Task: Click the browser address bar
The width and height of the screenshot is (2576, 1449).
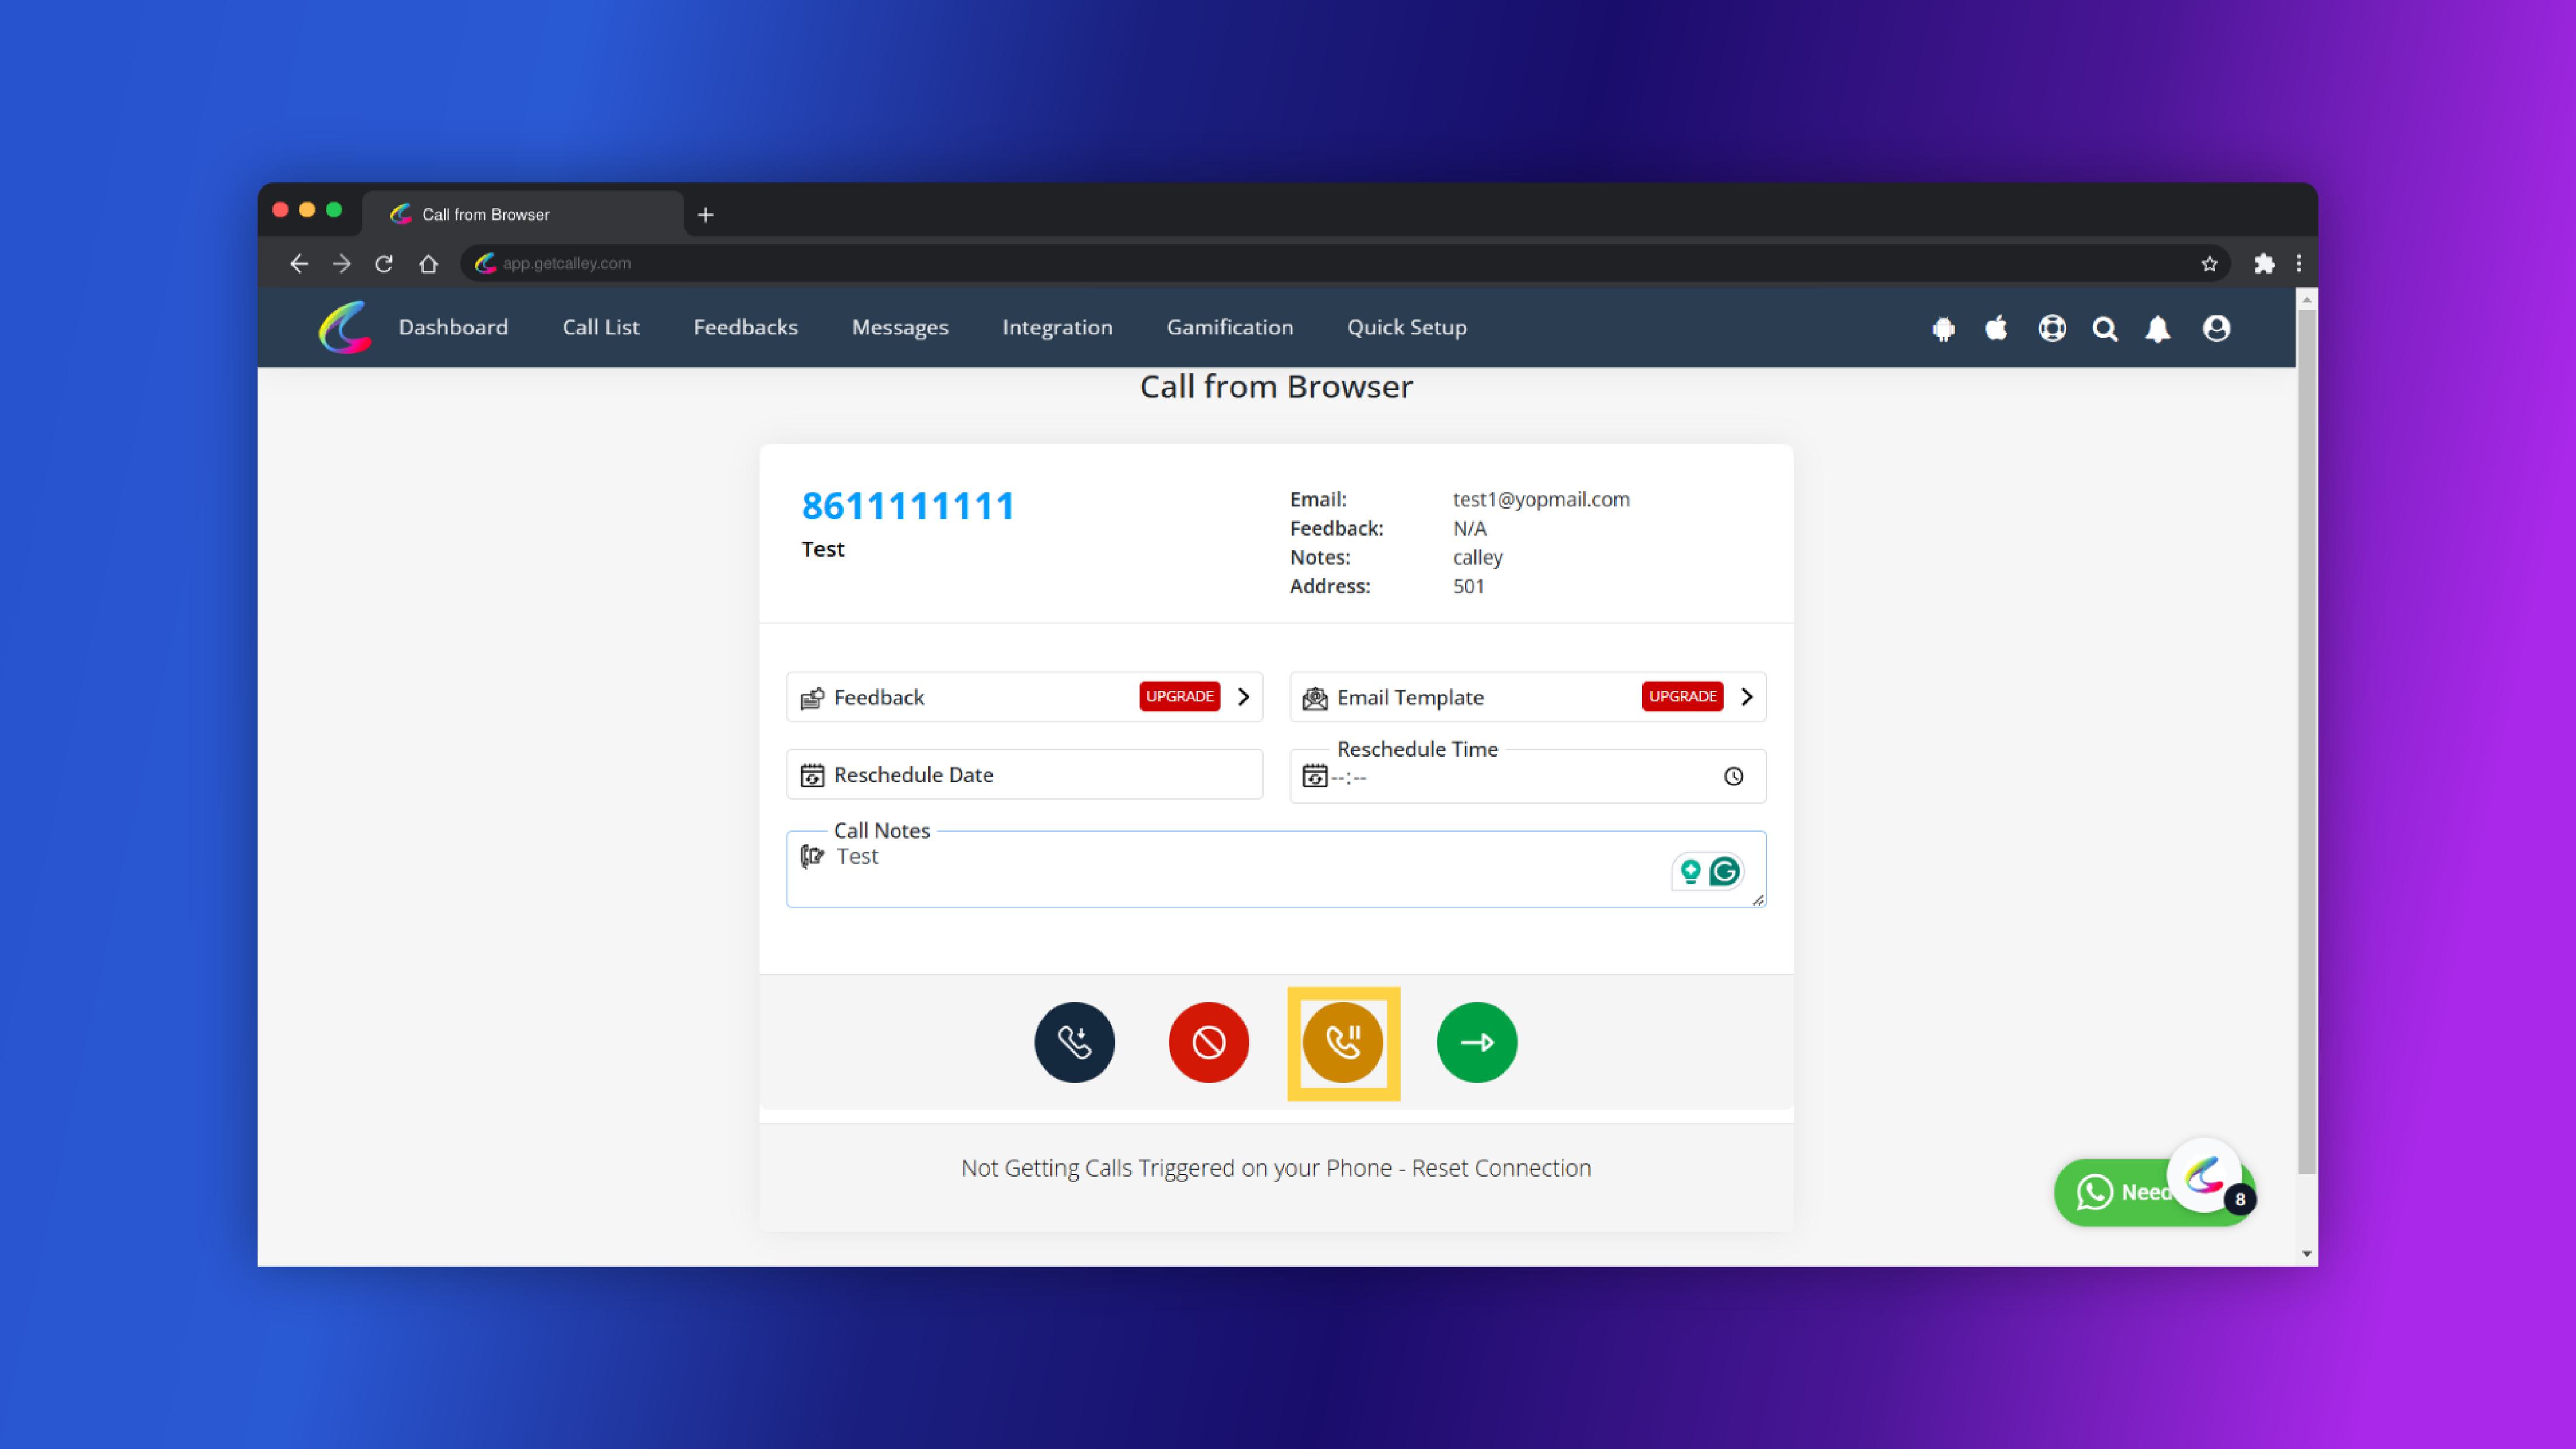Action: [x=1345, y=263]
